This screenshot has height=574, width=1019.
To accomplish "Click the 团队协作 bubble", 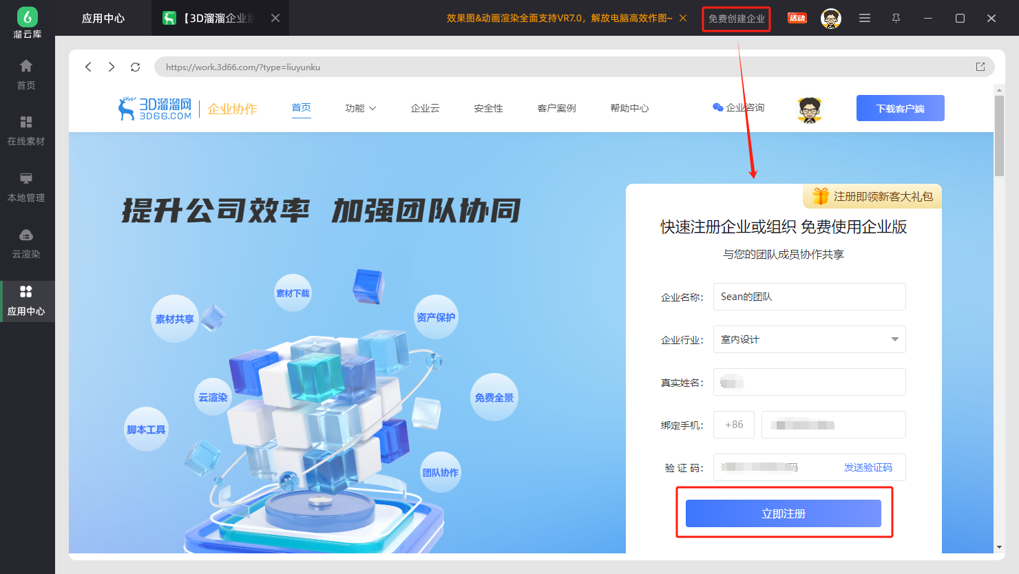I will 441,472.
